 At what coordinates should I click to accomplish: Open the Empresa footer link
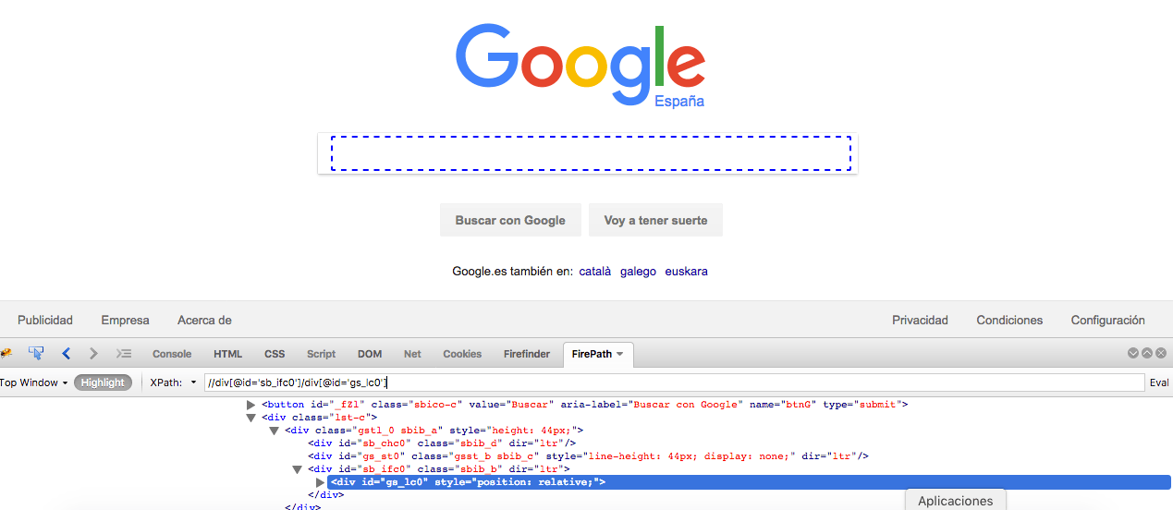pos(125,321)
